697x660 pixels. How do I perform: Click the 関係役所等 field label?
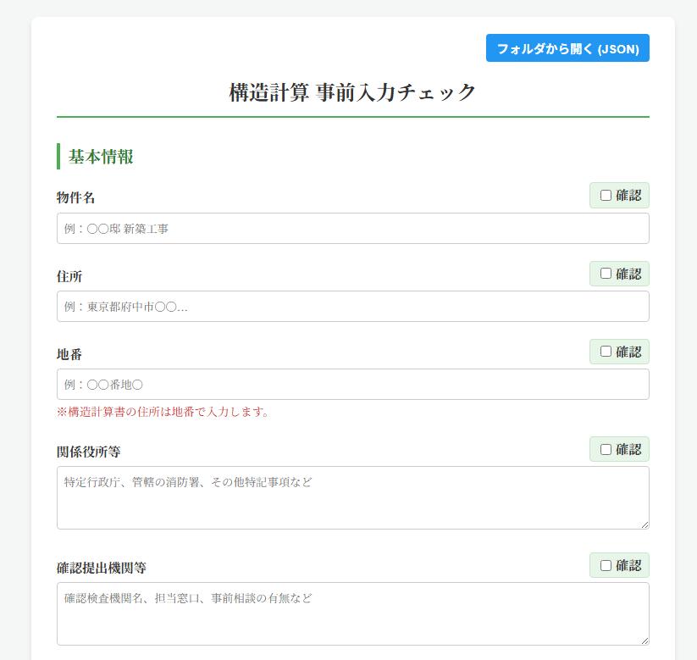[89, 452]
